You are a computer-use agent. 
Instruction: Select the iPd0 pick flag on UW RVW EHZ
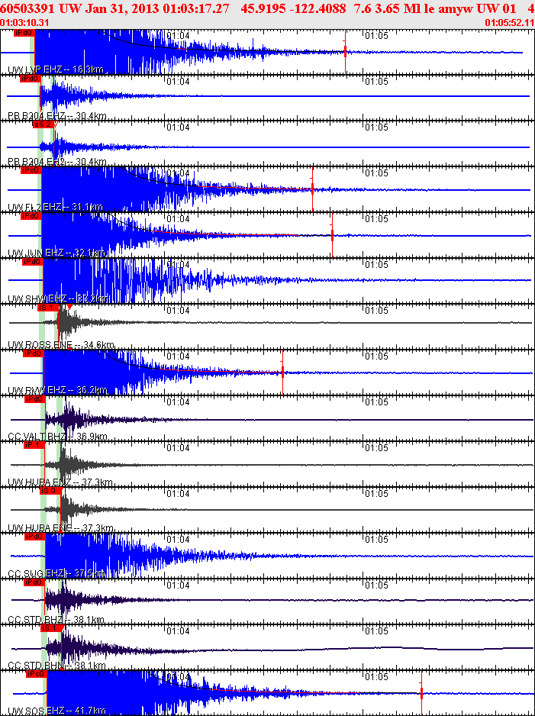32,353
